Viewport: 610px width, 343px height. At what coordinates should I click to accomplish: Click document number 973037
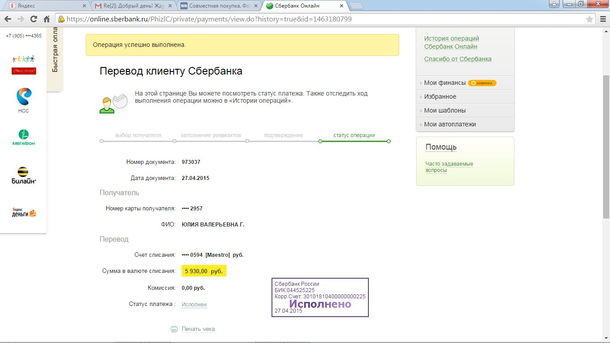point(191,162)
